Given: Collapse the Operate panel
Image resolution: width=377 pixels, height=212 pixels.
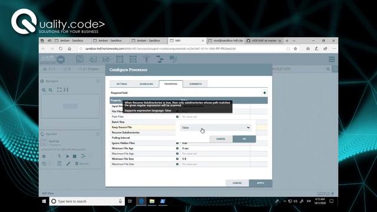Looking at the screenshot, I should [98, 134].
